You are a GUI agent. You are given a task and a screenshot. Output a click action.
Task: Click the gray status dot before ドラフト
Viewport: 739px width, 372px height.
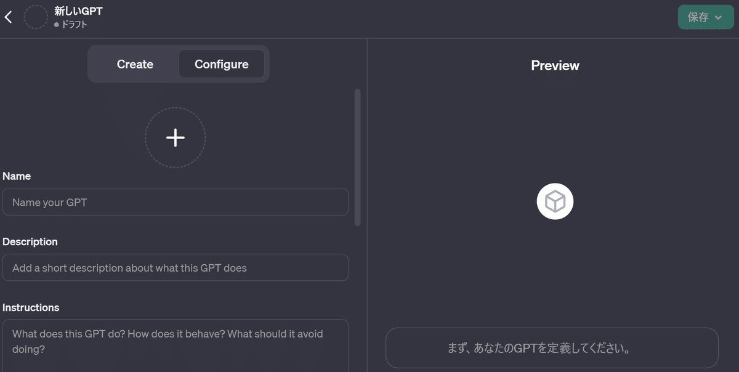point(57,25)
